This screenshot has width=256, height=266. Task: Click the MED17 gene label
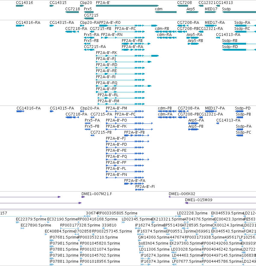coord(211,9)
